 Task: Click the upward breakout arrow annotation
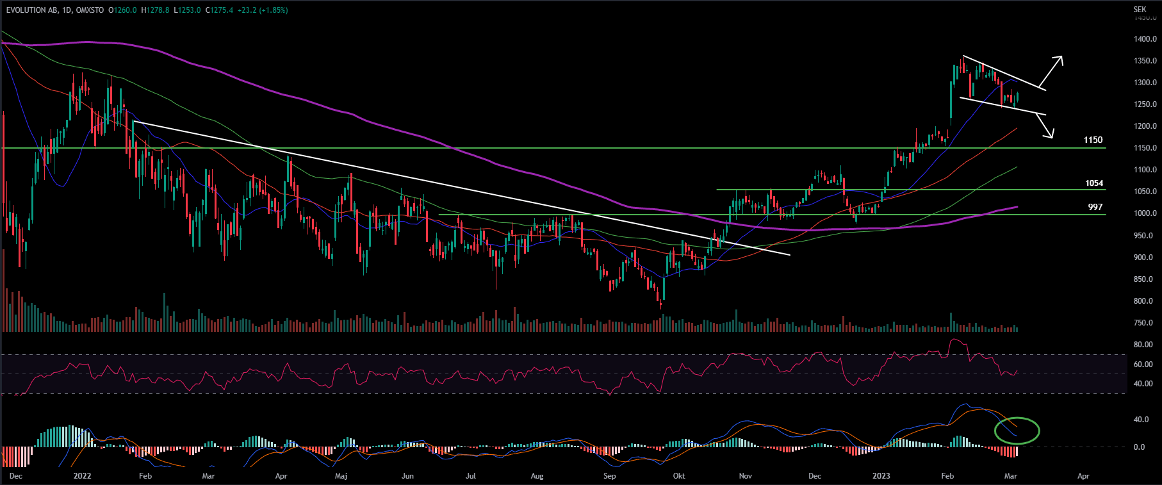tap(1051, 72)
